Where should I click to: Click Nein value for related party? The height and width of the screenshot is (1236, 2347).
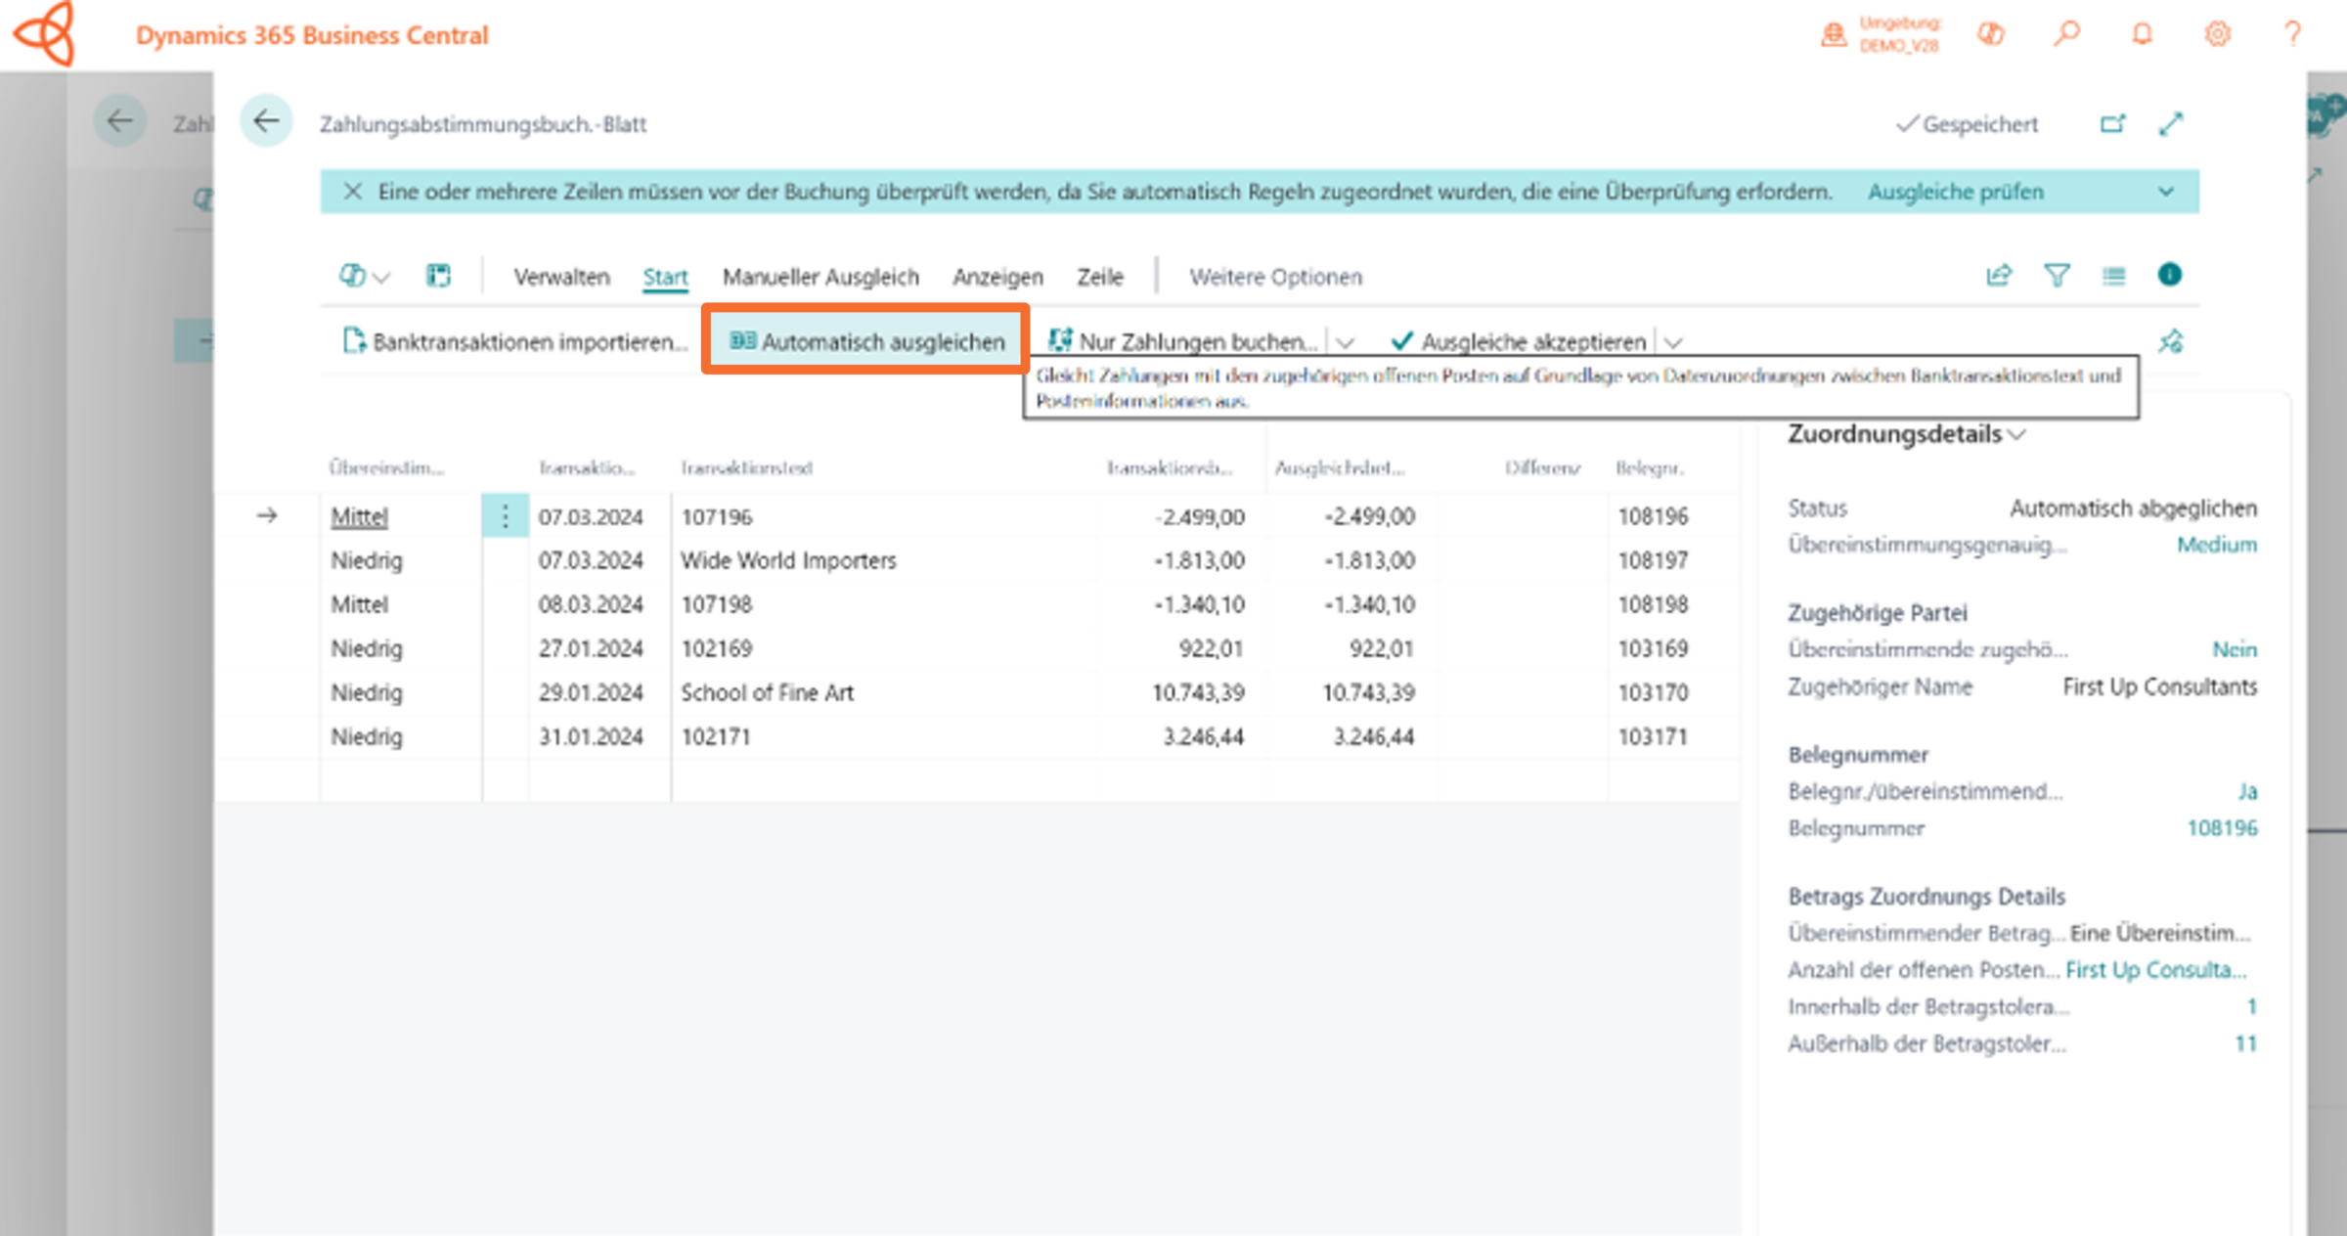click(2235, 649)
